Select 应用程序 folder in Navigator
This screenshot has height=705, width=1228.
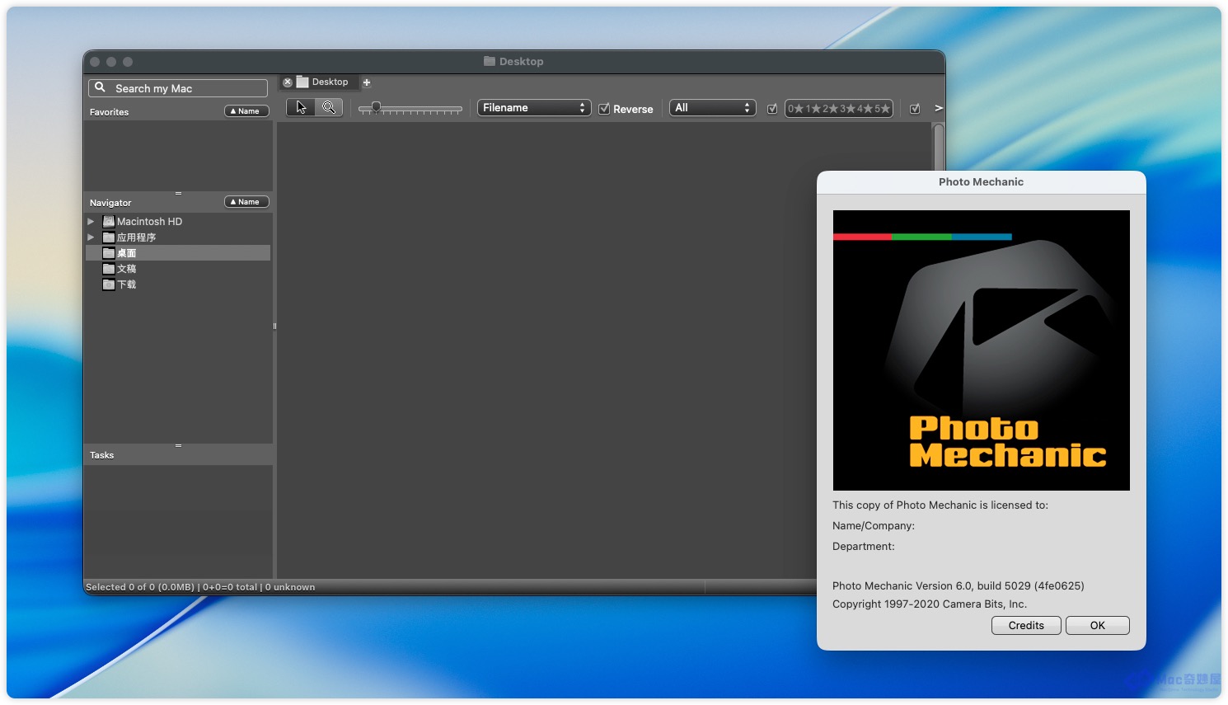pos(178,237)
